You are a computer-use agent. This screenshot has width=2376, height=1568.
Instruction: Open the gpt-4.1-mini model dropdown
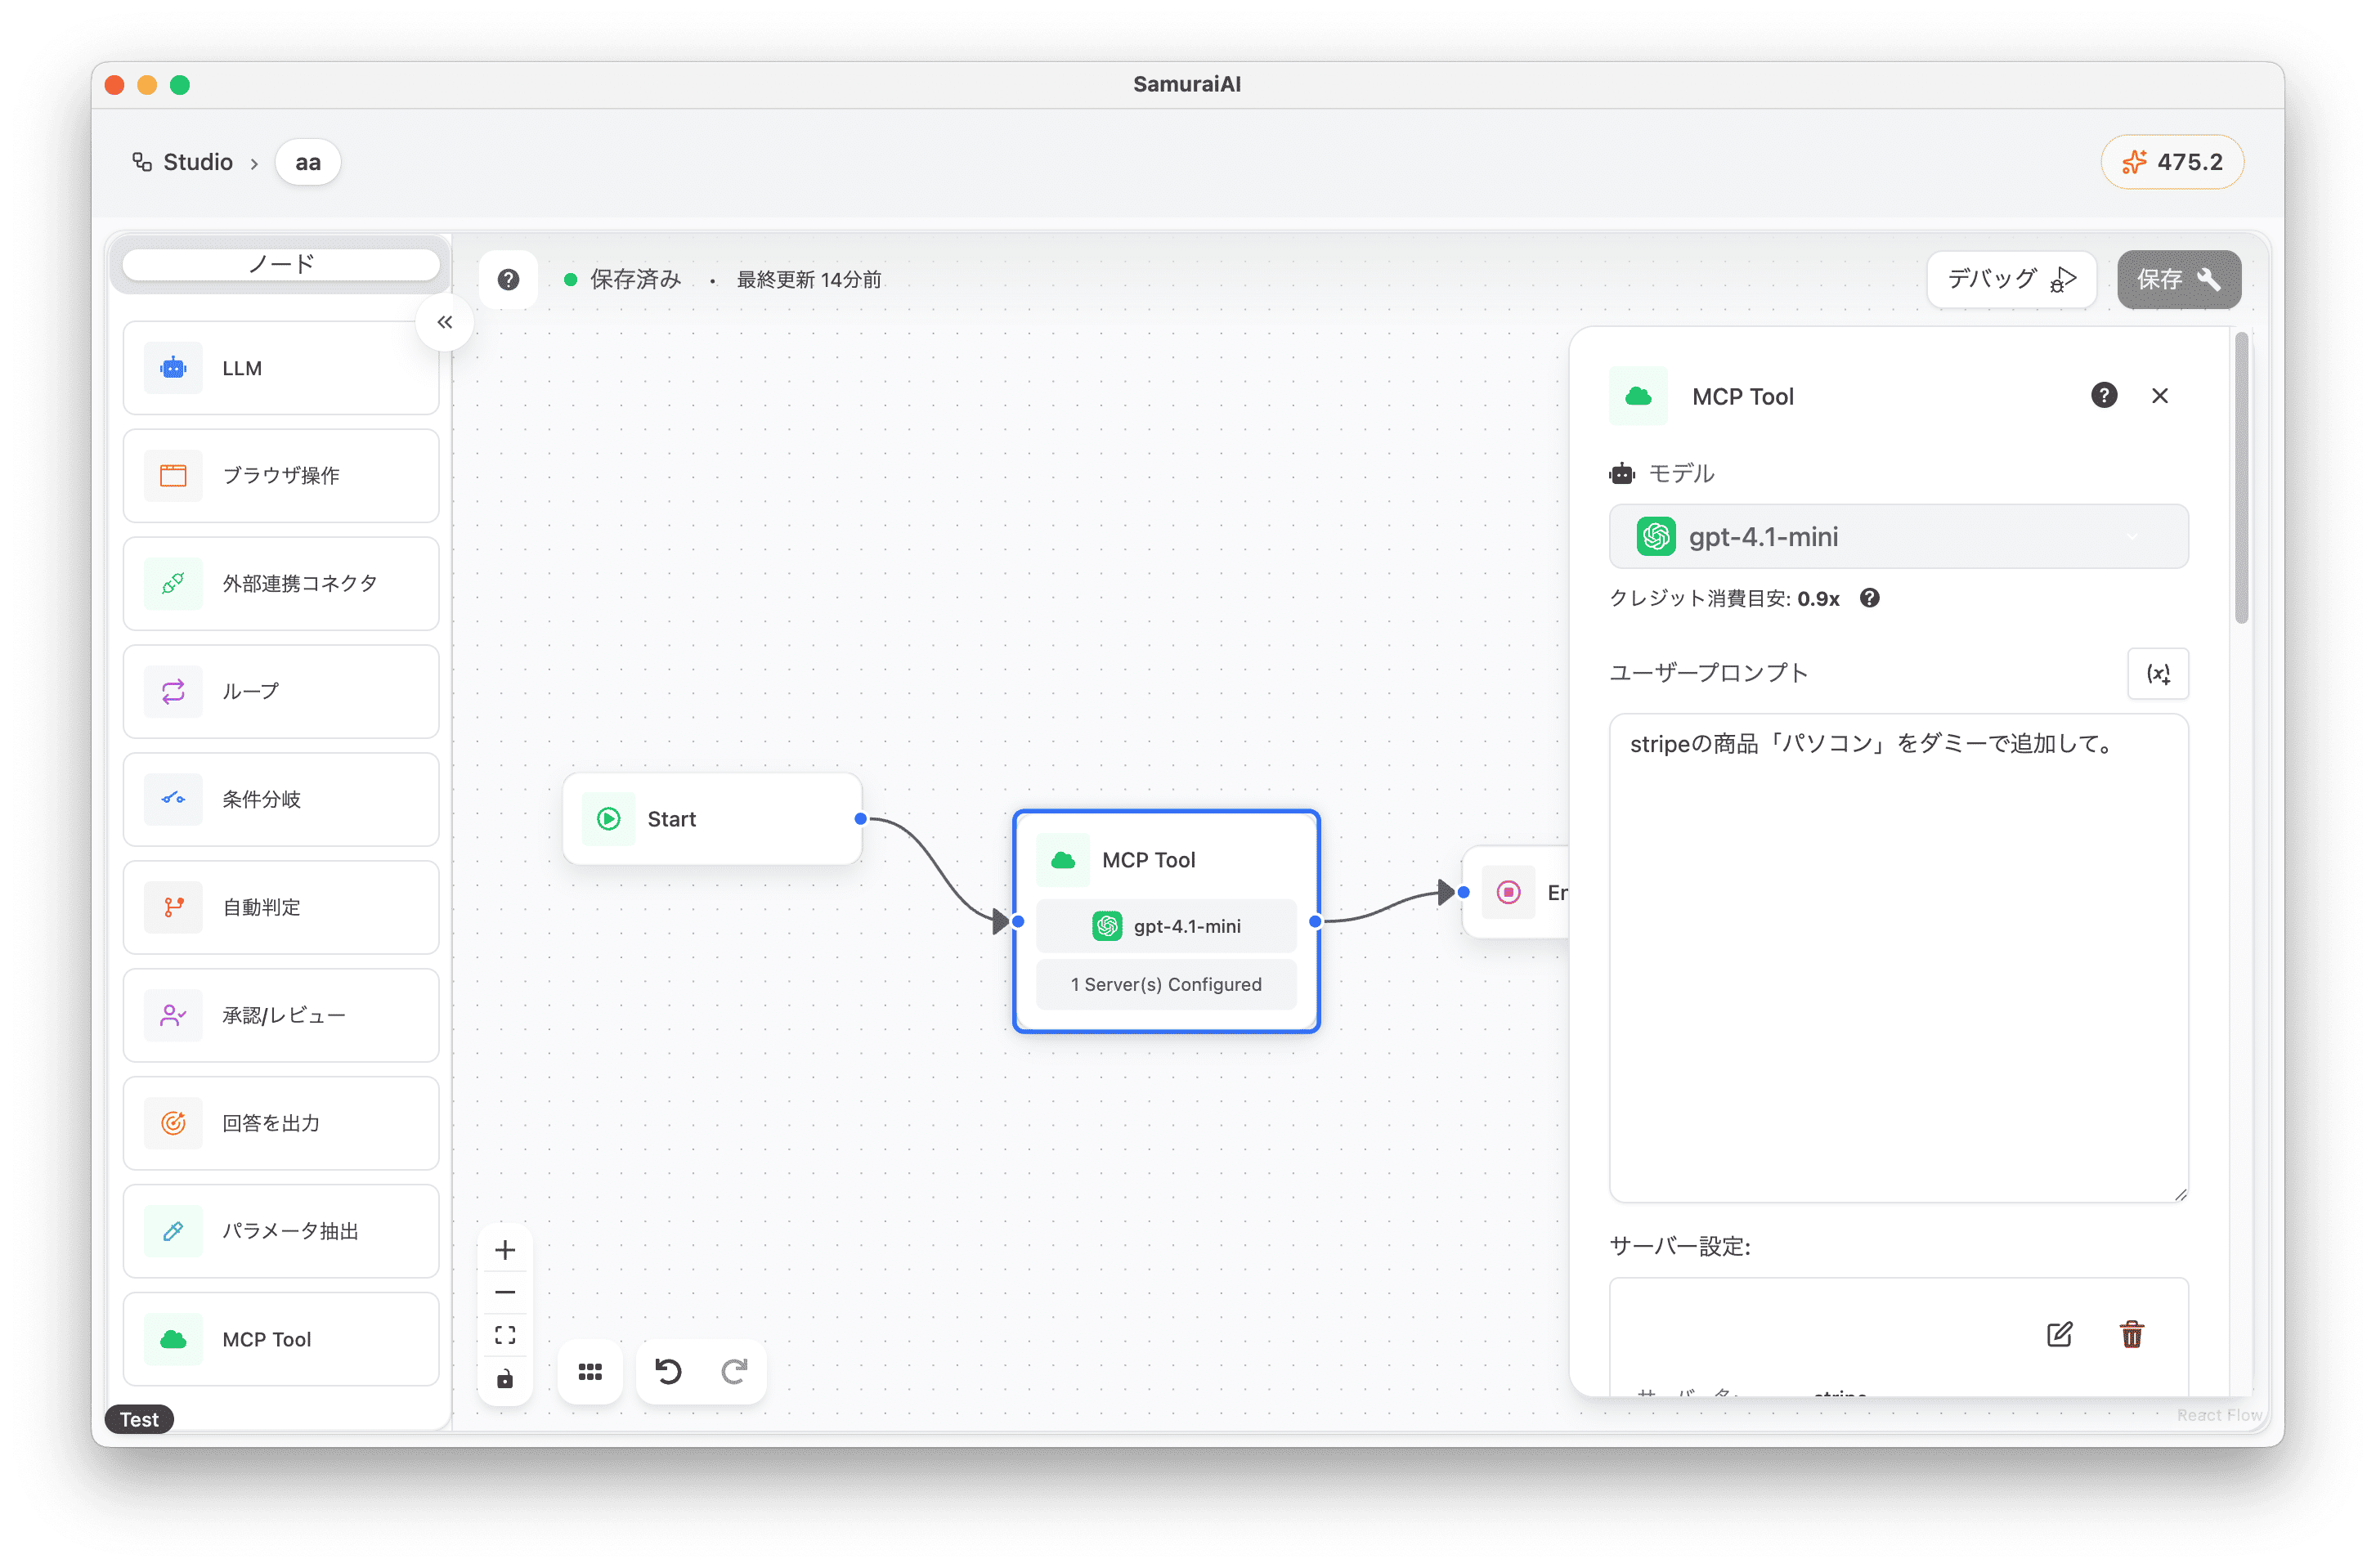tap(1897, 537)
